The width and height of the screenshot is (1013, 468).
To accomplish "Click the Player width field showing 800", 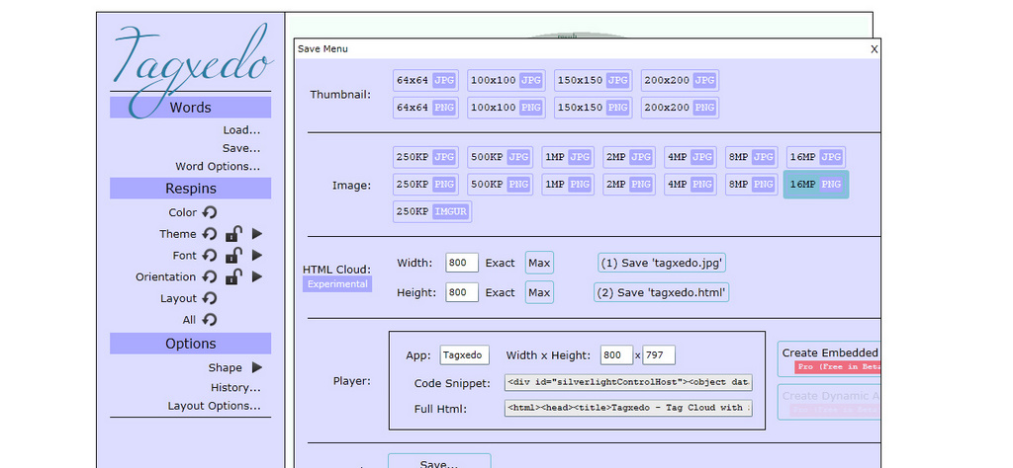I will click(x=616, y=355).
